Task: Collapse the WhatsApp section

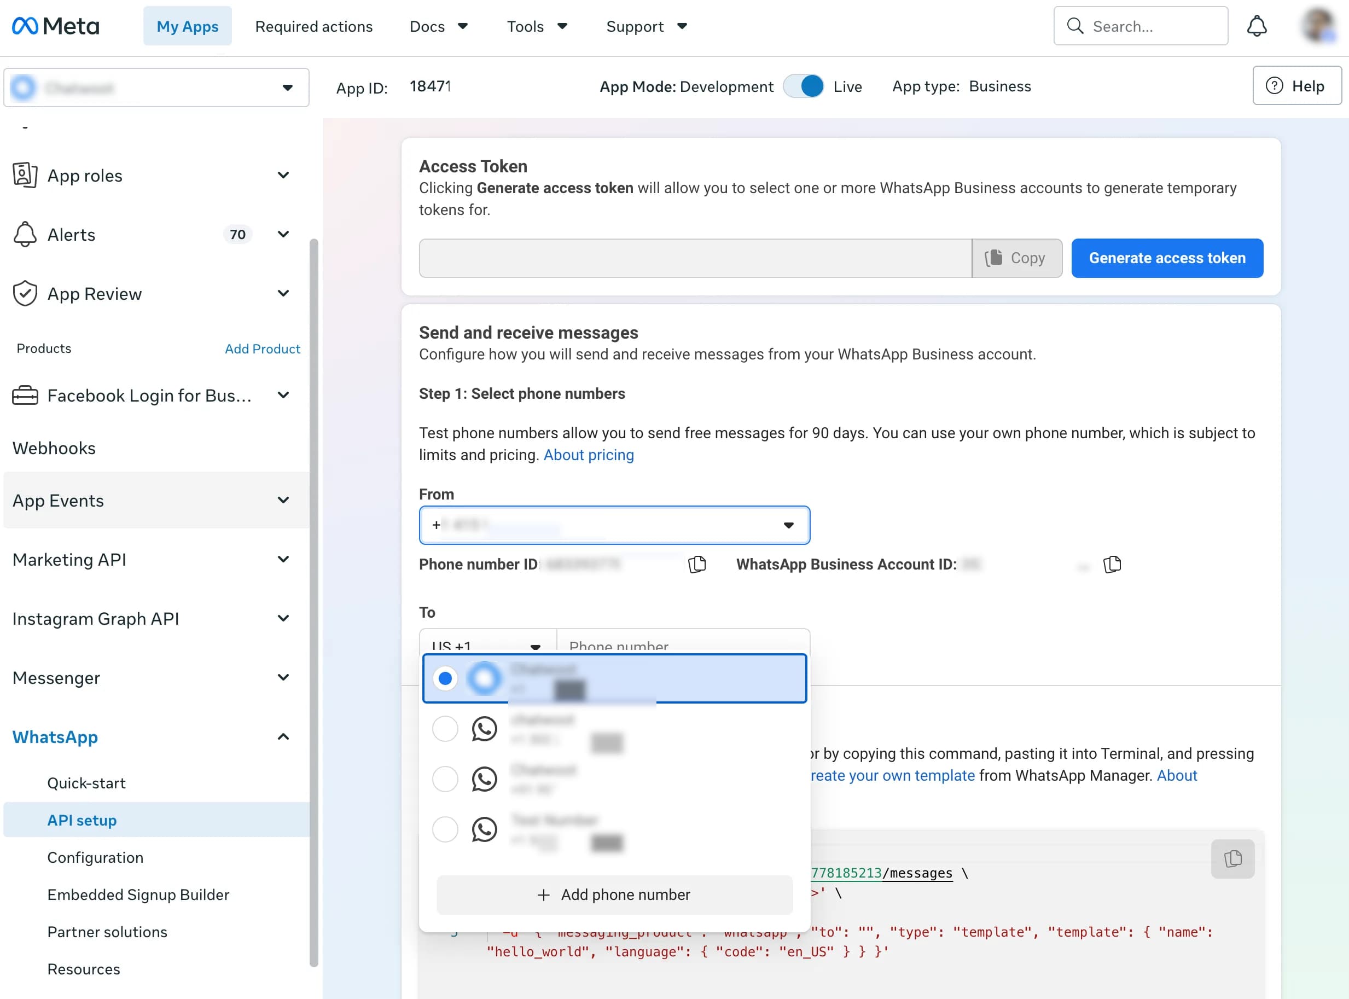Action: [283, 737]
